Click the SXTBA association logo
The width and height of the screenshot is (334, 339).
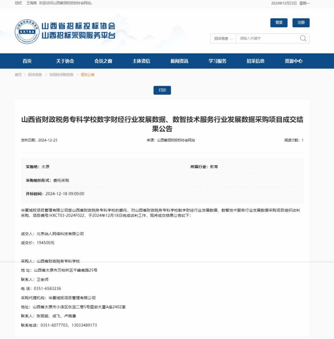tap(27, 32)
